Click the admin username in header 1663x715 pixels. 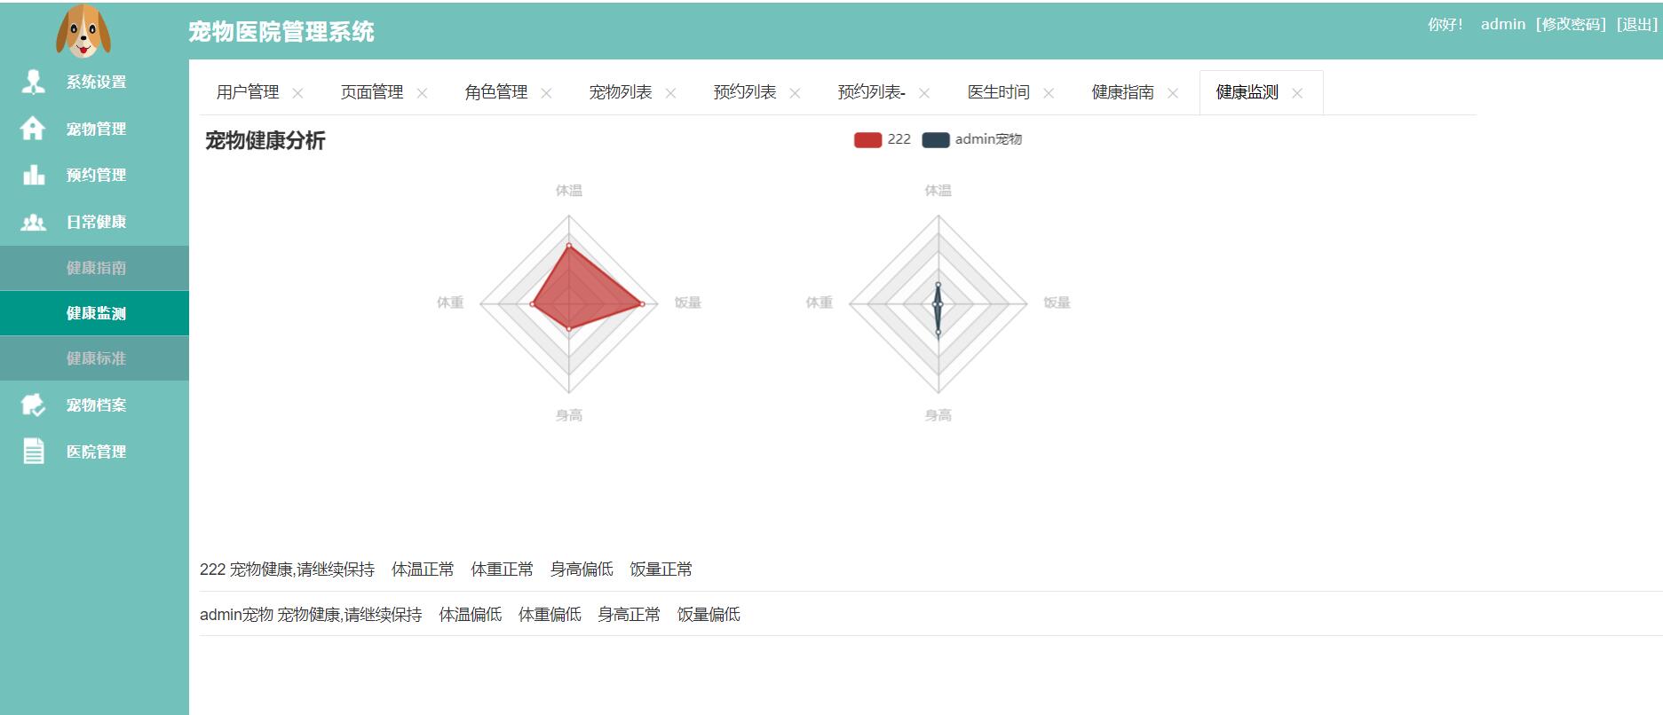1503,25
